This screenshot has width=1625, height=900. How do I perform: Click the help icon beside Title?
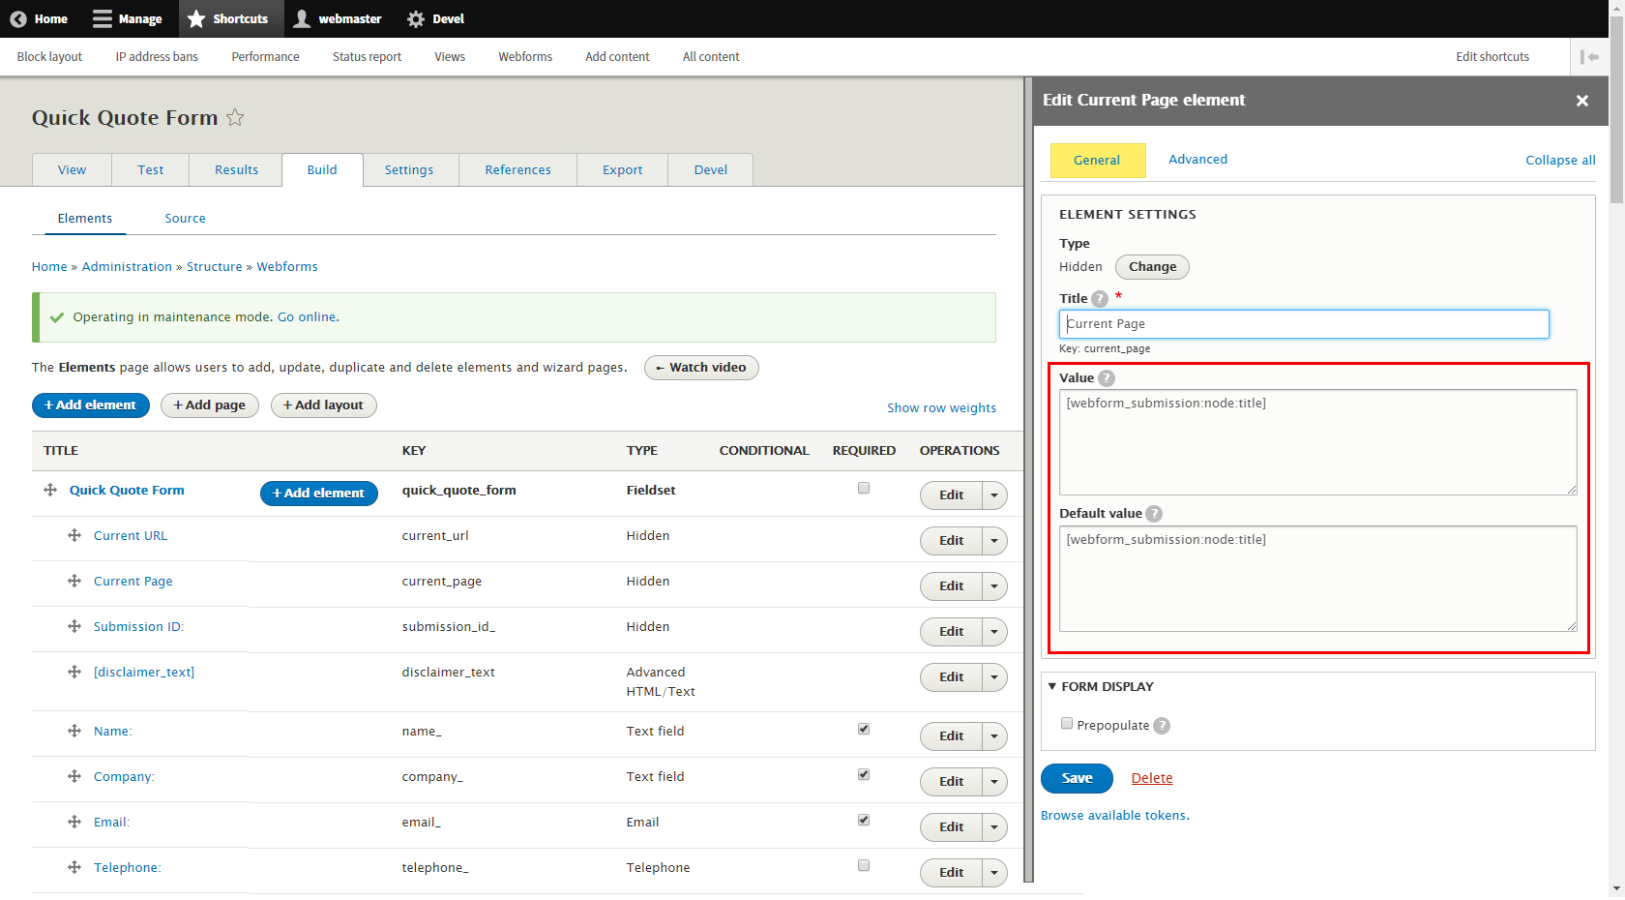coord(1098,299)
